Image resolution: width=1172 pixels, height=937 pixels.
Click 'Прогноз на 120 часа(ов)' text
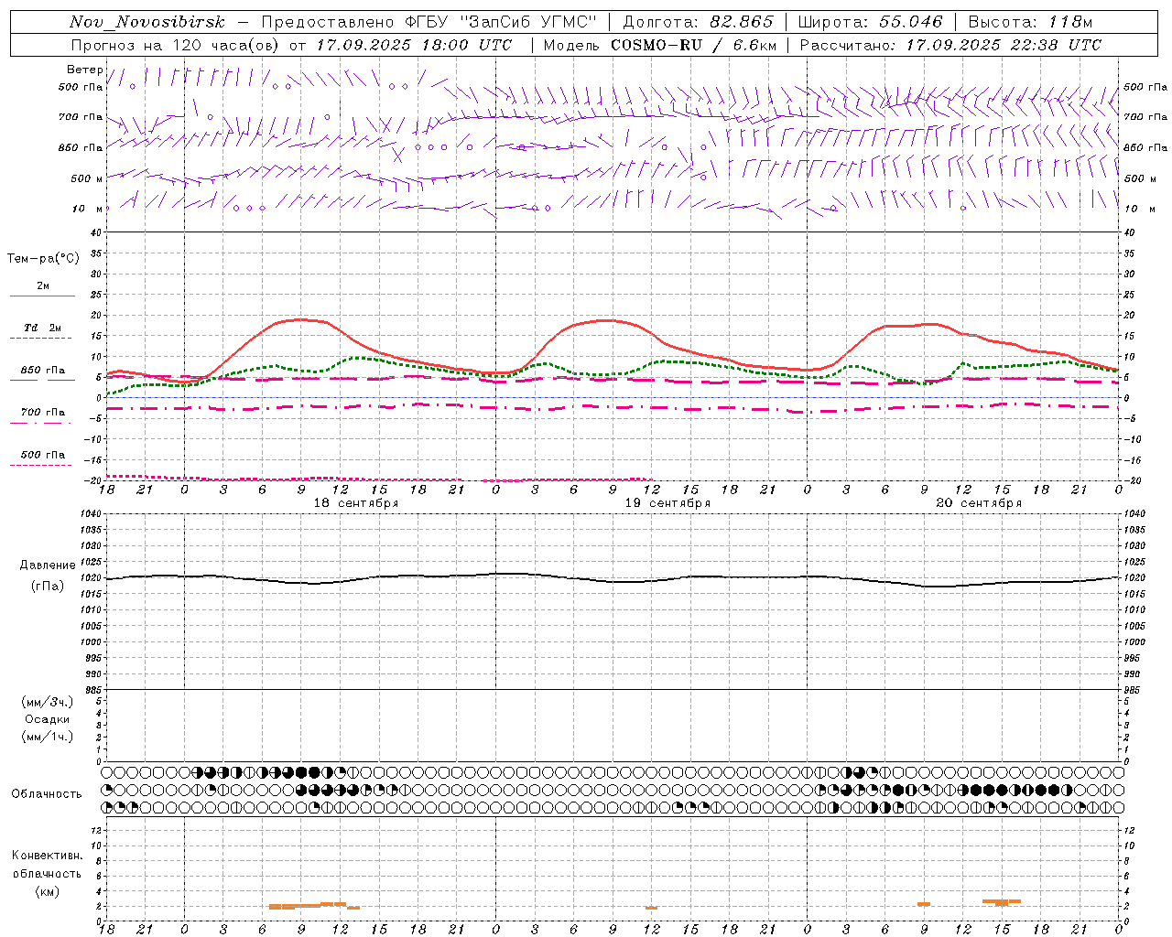[175, 45]
